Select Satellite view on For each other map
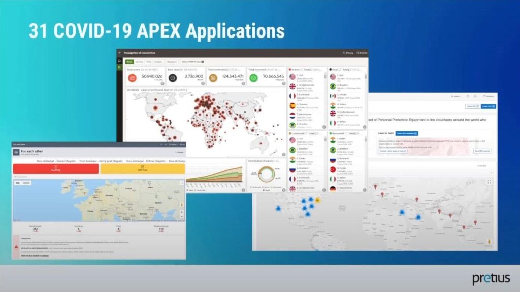 click(x=26, y=182)
